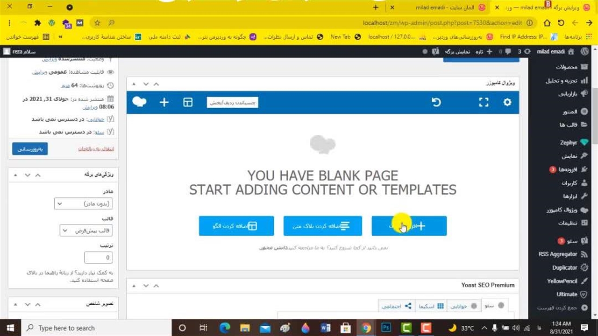Open Photoshop from the Windows taskbar

pyautogui.click(x=386, y=328)
